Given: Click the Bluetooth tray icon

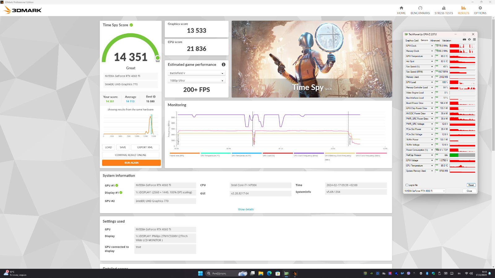Looking at the screenshot, I should (x=427, y=273).
